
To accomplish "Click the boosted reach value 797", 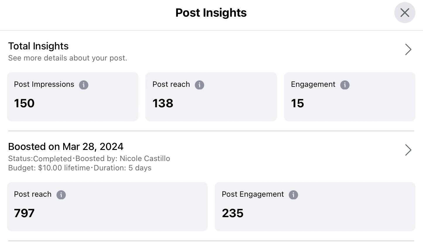I will click(x=24, y=213).
